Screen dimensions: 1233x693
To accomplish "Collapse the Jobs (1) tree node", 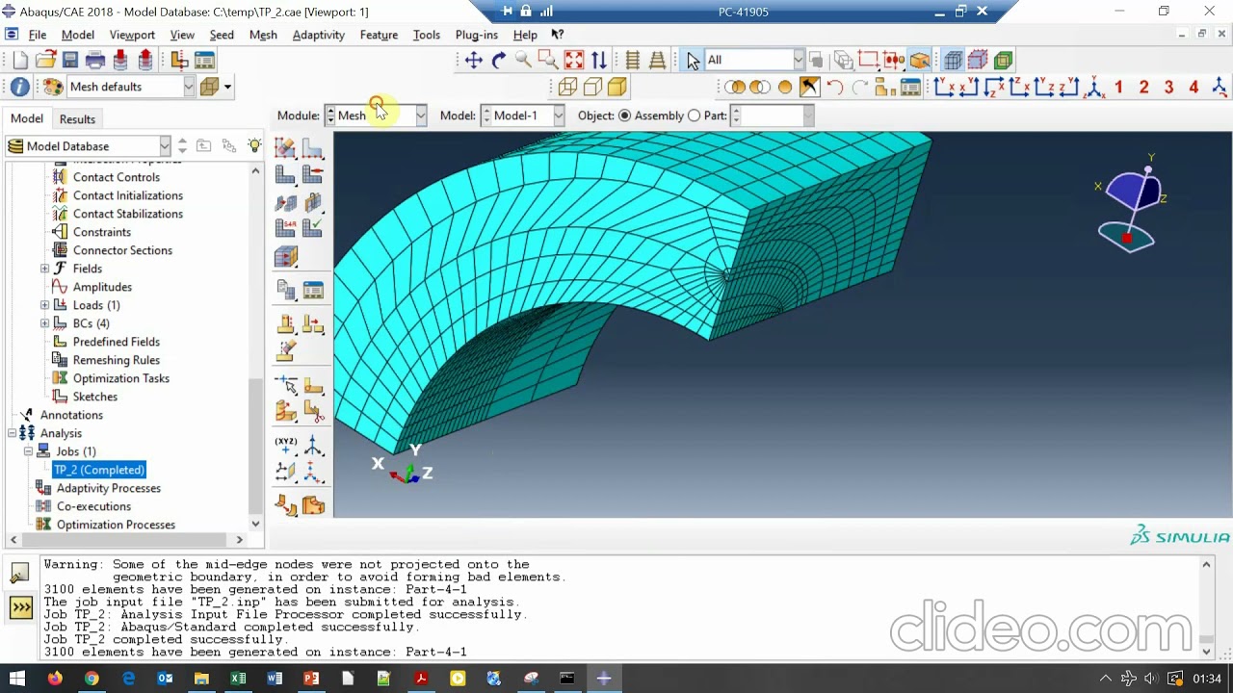I will pyautogui.click(x=29, y=451).
